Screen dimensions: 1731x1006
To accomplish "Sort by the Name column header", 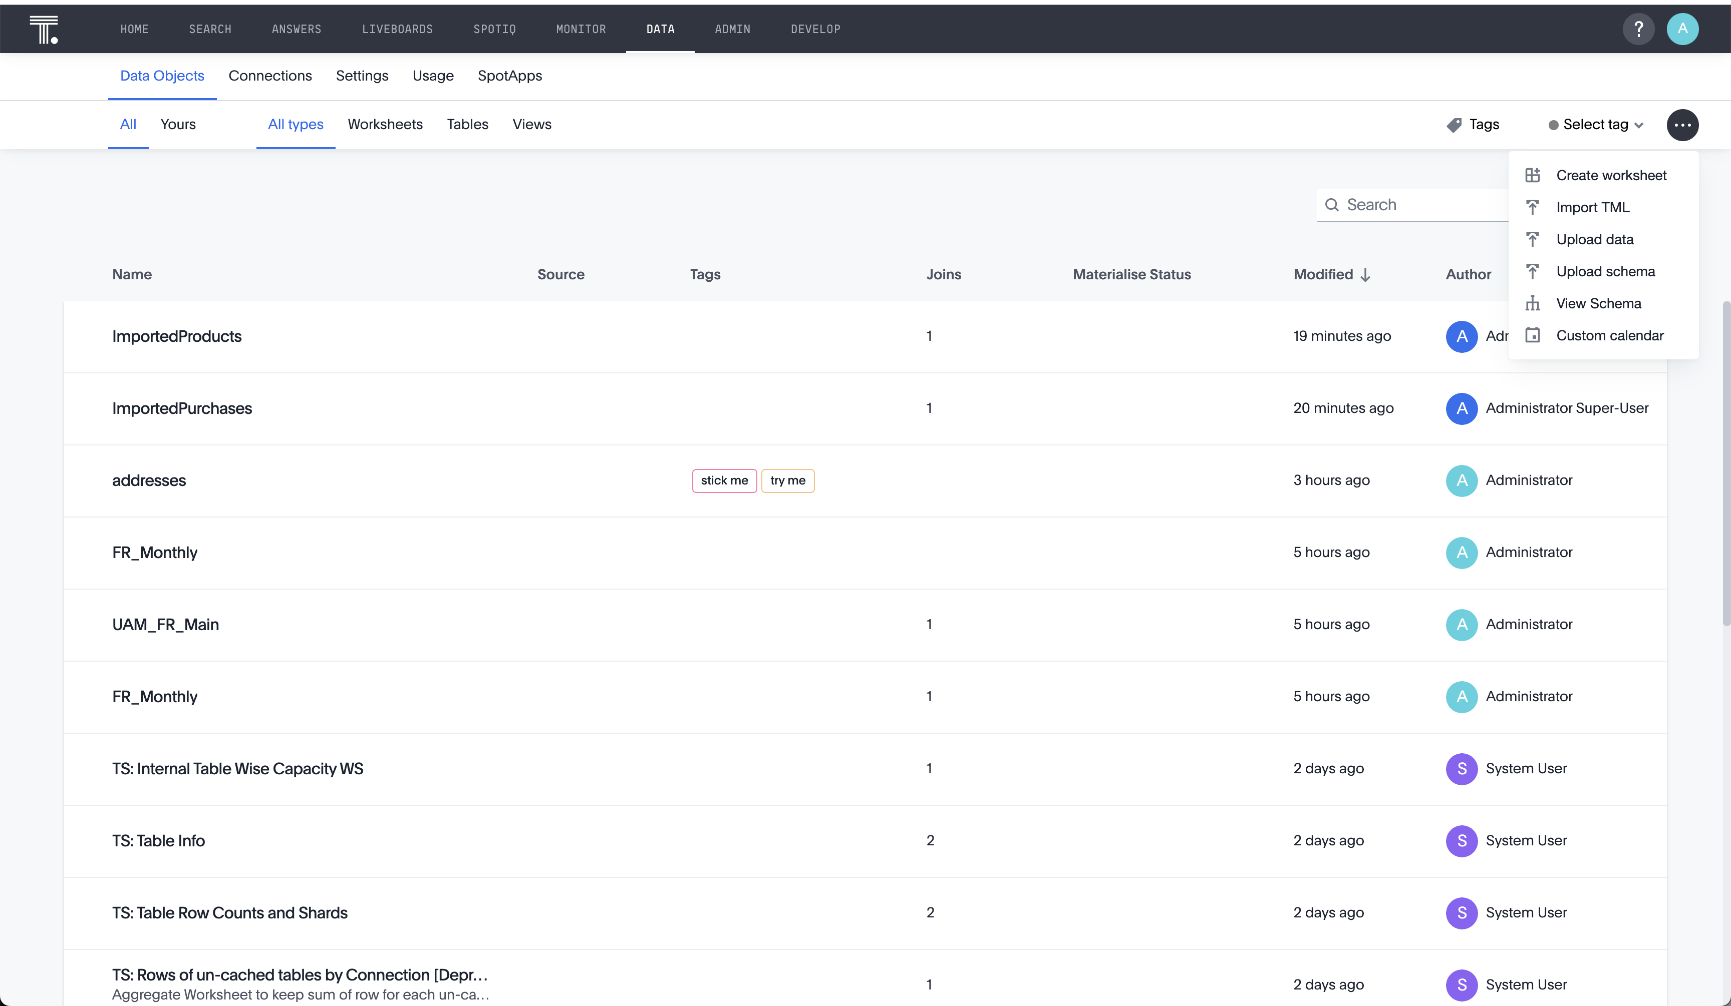I will click(x=132, y=274).
